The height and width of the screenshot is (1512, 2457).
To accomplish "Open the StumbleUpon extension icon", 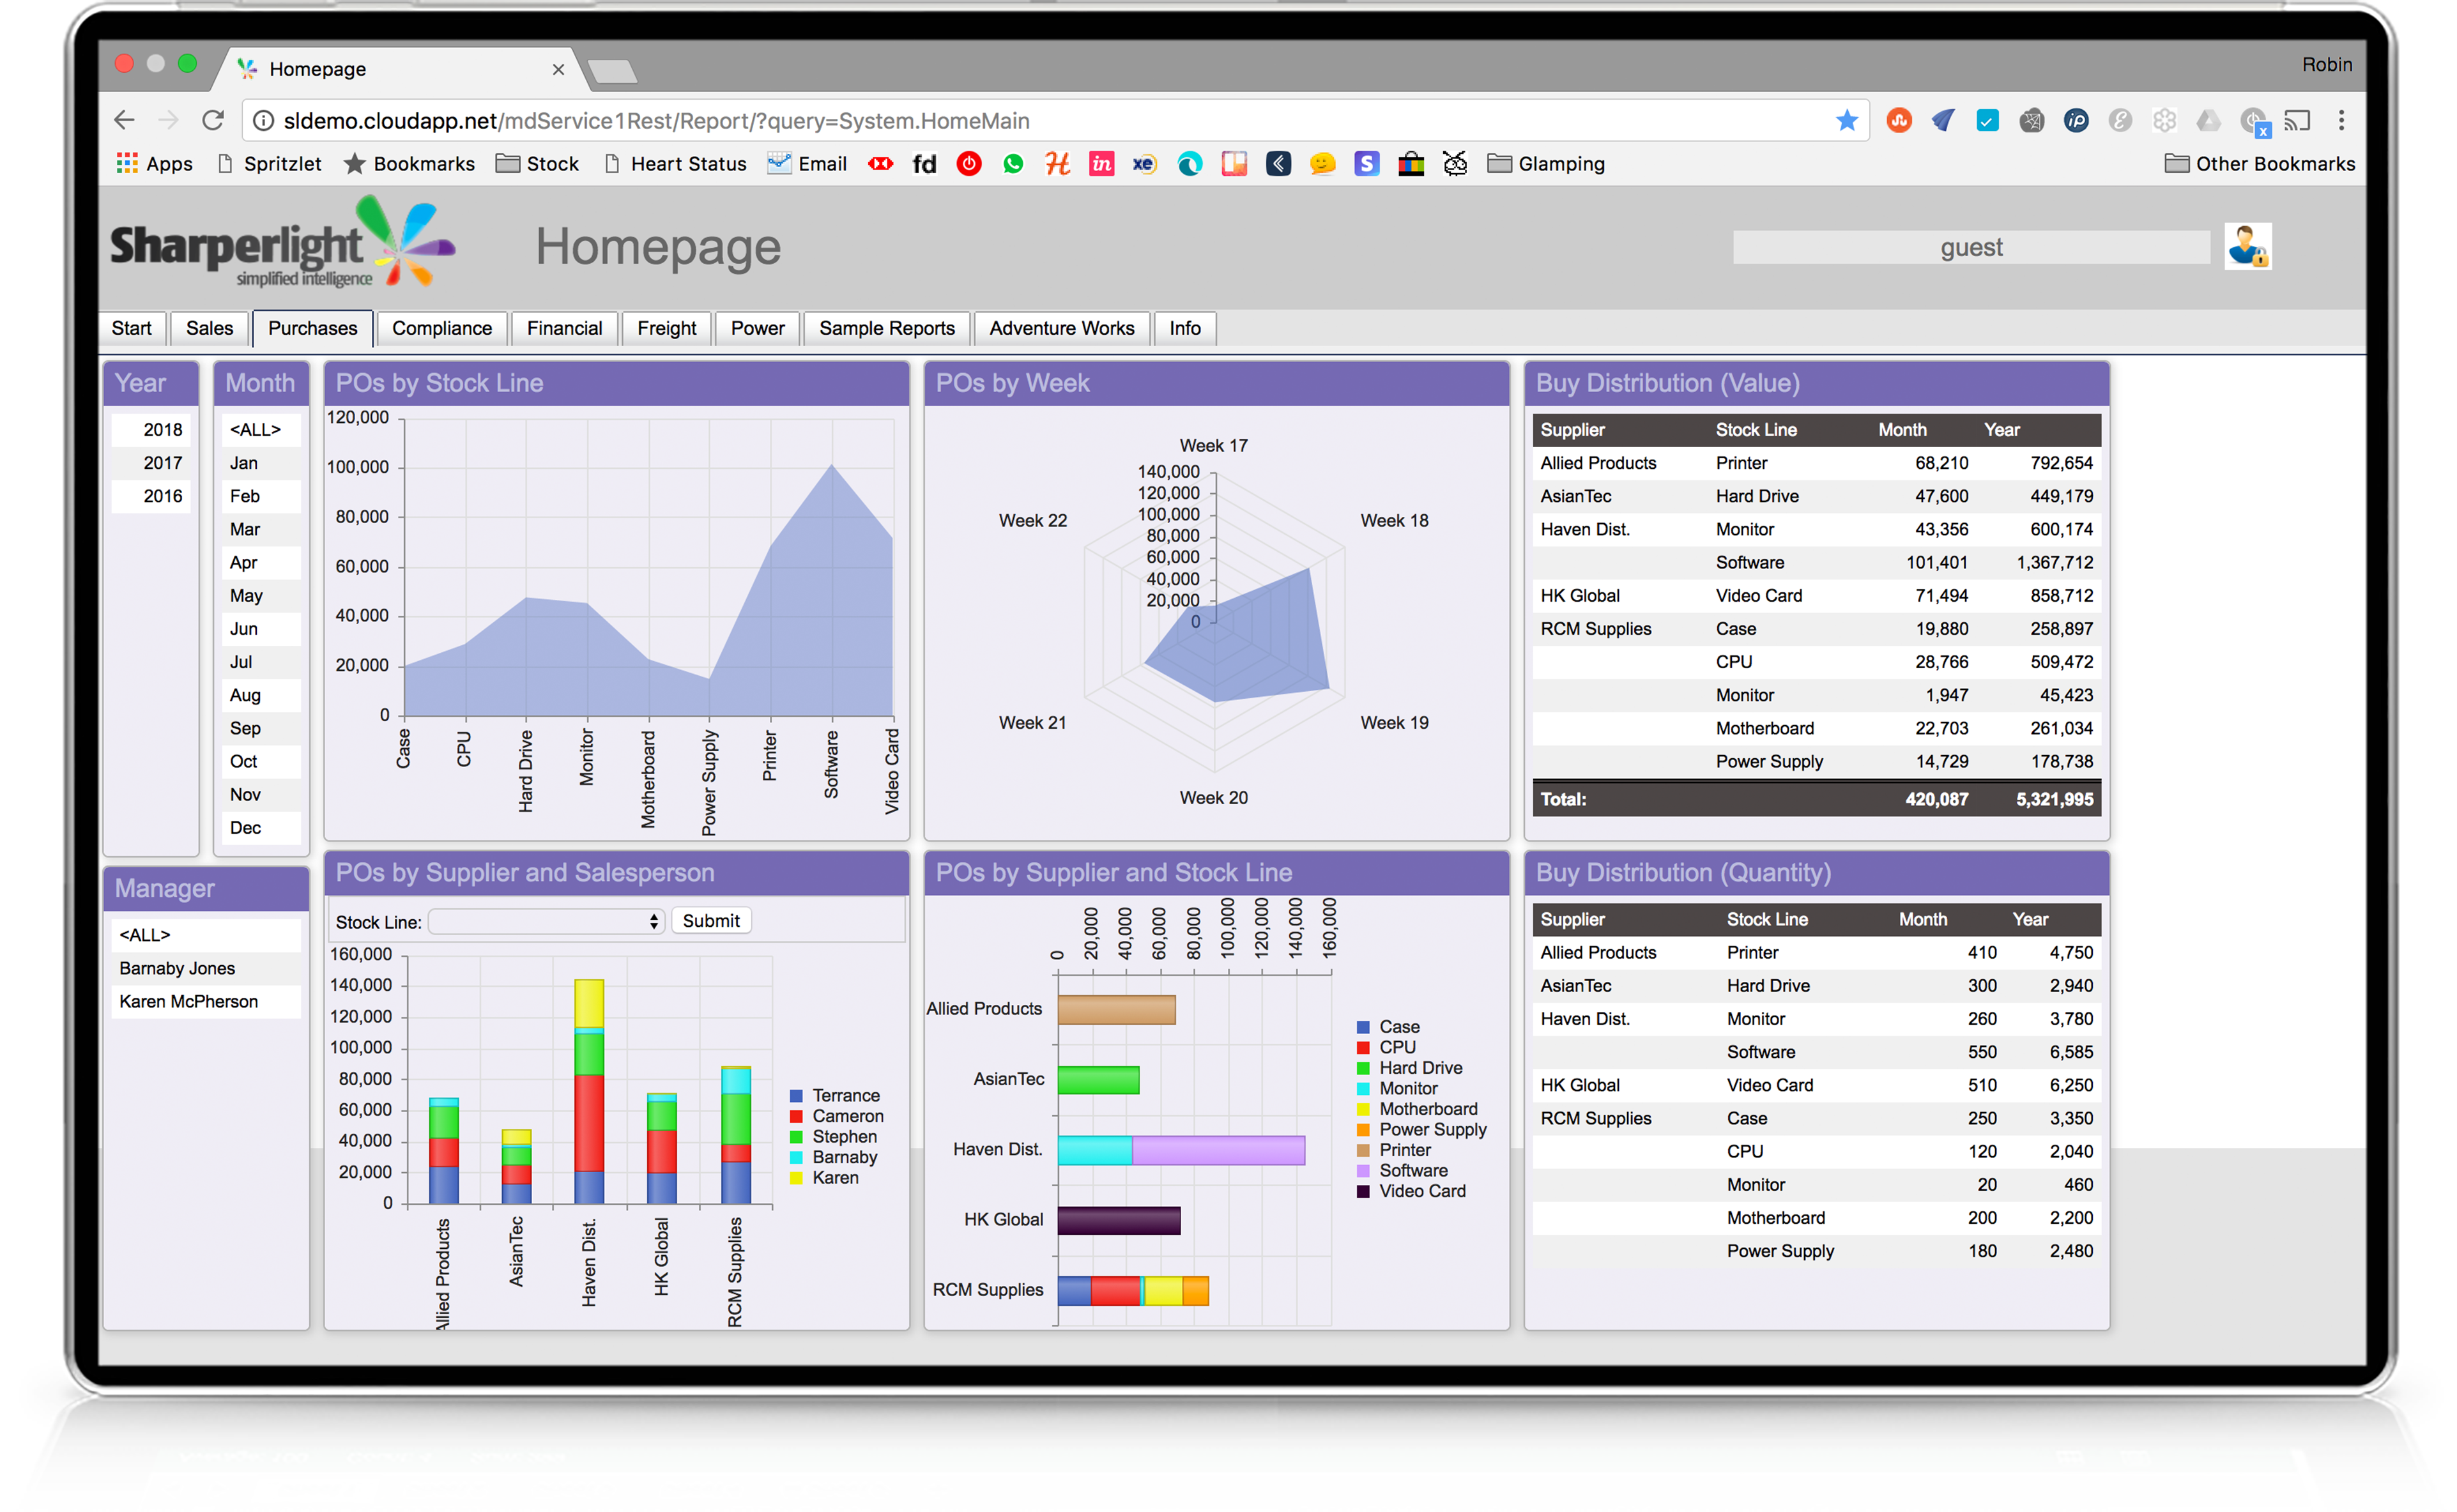I will (1899, 121).
